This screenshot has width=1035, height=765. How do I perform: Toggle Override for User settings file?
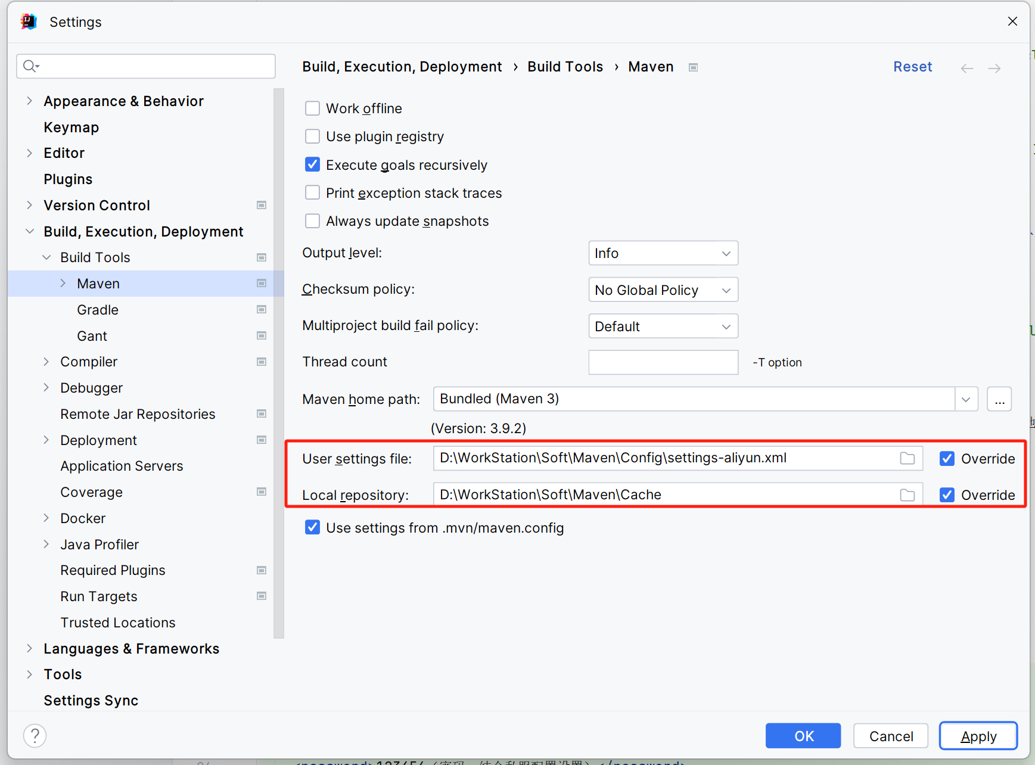(947, 458)
